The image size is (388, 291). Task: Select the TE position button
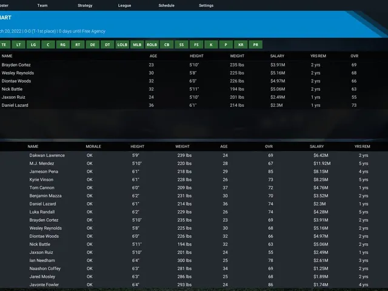click(4, 45)
